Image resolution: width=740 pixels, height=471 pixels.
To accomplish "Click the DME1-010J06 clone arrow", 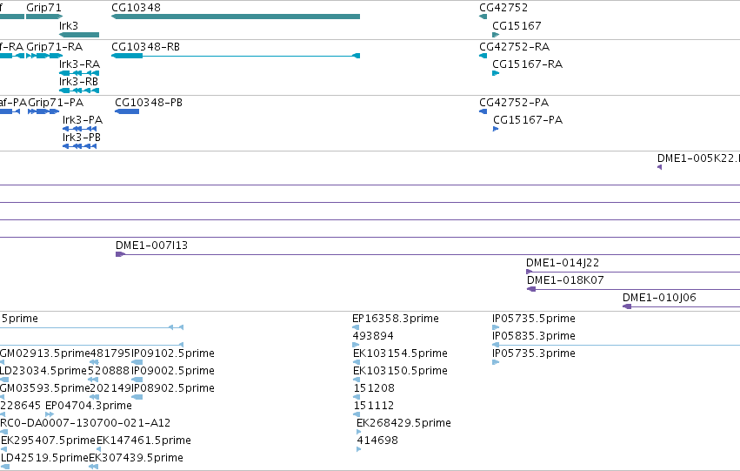I will pos(627,306).
